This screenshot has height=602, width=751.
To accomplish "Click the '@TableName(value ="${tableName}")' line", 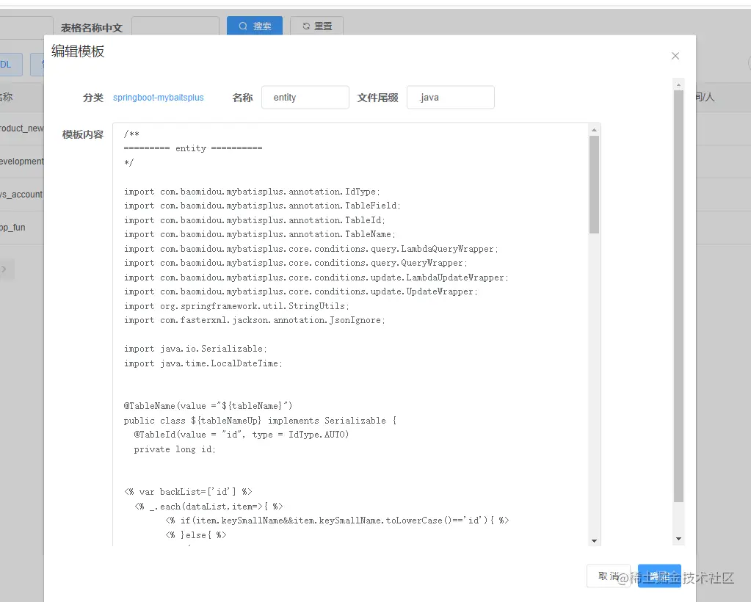I will coord(208,406).
